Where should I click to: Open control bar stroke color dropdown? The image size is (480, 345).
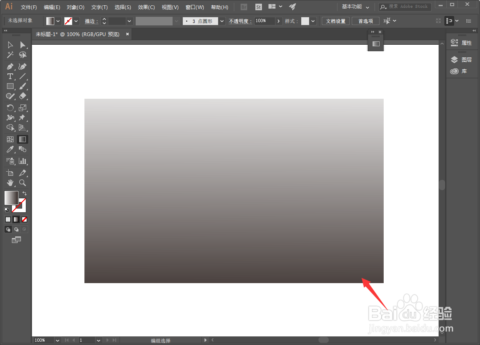[x=76, y=21]
